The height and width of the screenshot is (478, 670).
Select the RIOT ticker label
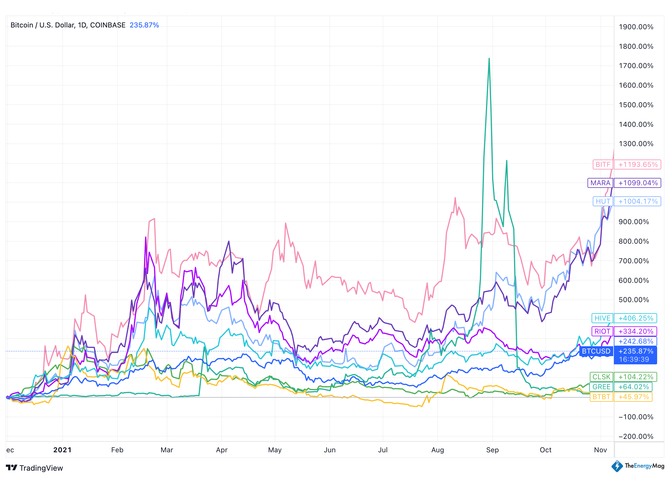(x=602, y=331)
